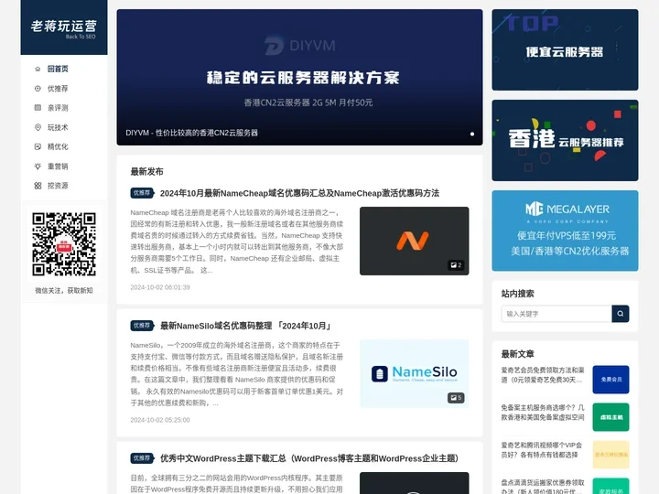Open 盘点滴滴货运搬家优惠券 recent article
659x494 pixels.
point(543,487)
